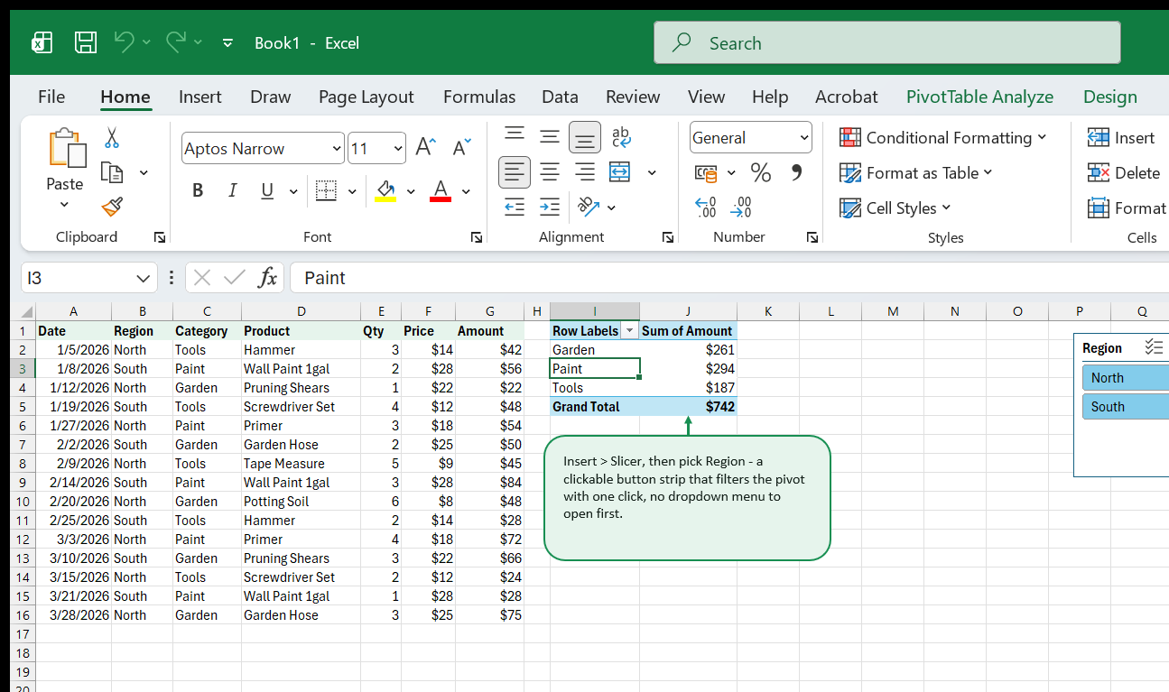Click Accounting Number Format icon
The image size is (1169, 692).
click(x=706, y=172)
